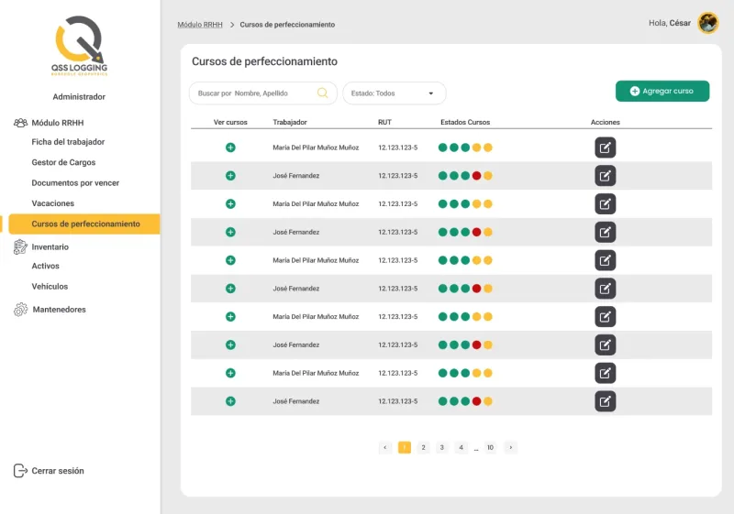Go to pagination page 10

490,448
